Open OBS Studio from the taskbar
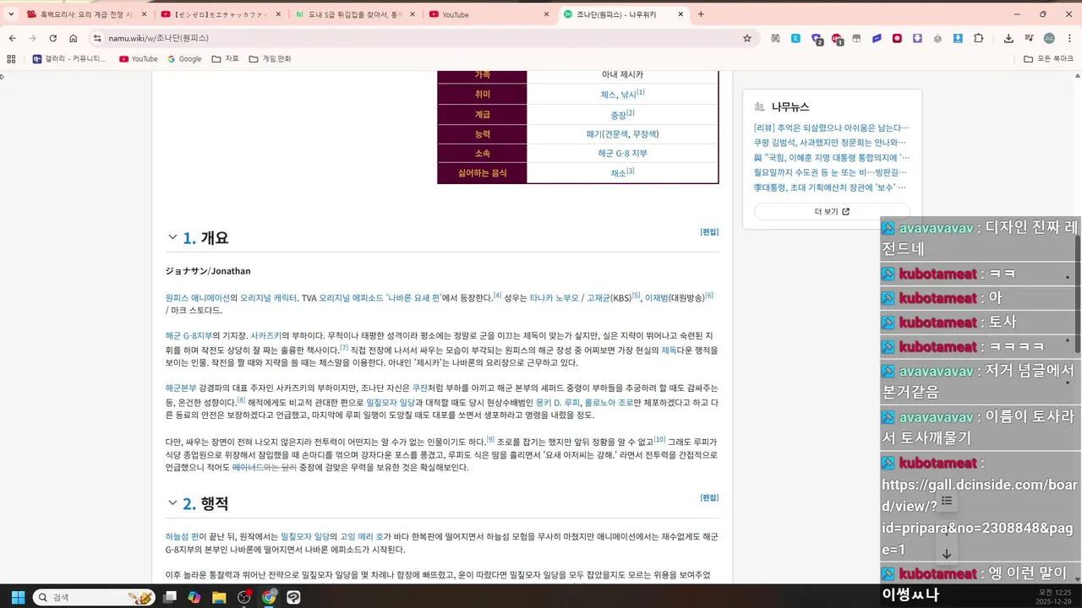The image size is (1082, 608). (x=244, y=597)
